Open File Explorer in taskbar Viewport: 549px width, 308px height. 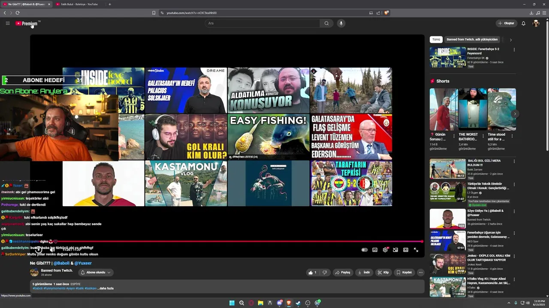coord(260,303)
